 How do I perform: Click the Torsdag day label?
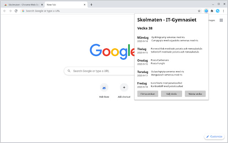click(143, 72)
